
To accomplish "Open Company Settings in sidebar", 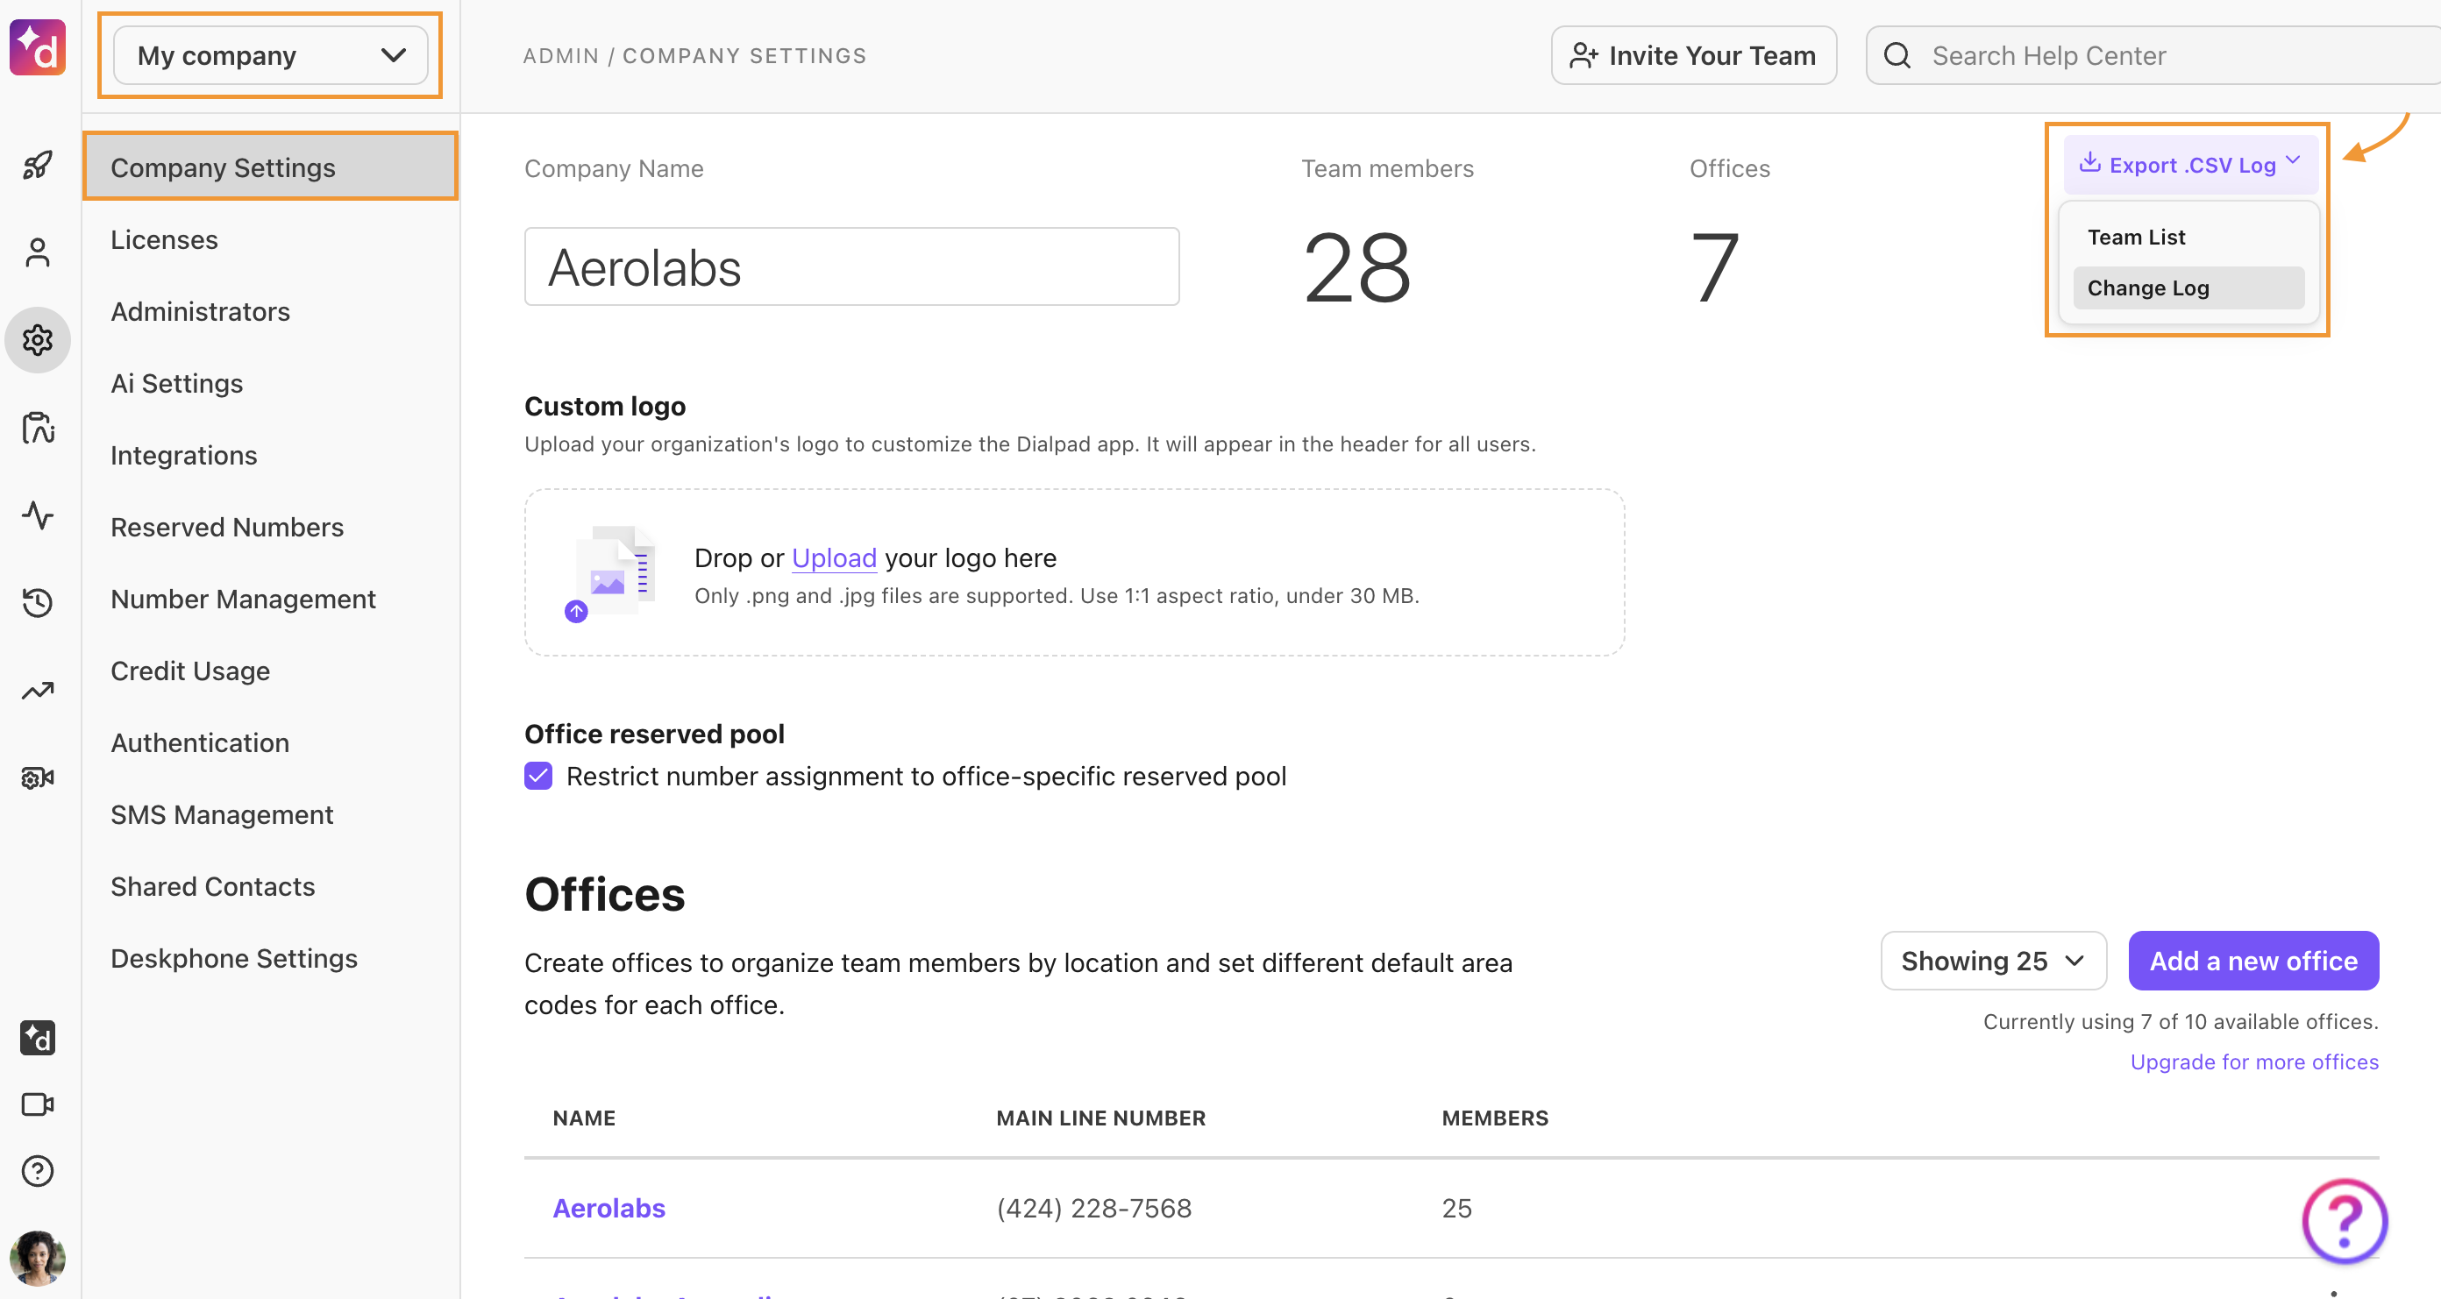I will [270, 167].
